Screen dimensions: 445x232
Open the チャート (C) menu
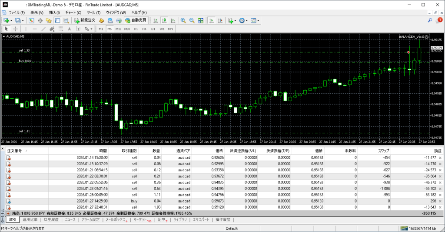[x=73, y=13]
